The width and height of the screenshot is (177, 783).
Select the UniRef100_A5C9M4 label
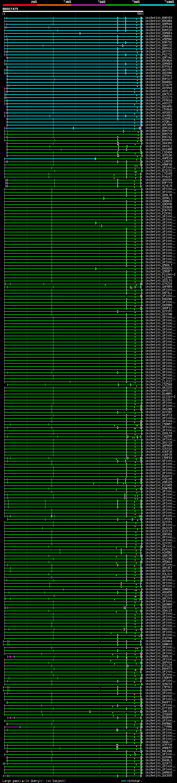coord(159,125)
